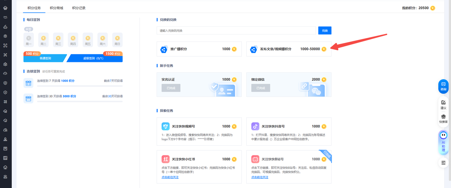
Task: Click the stacked layers sidebar icon
Action: pos(5,36)
